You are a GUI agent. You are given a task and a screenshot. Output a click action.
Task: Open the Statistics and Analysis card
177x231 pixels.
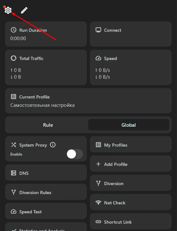pyautogui.click(x=46, y=227)
